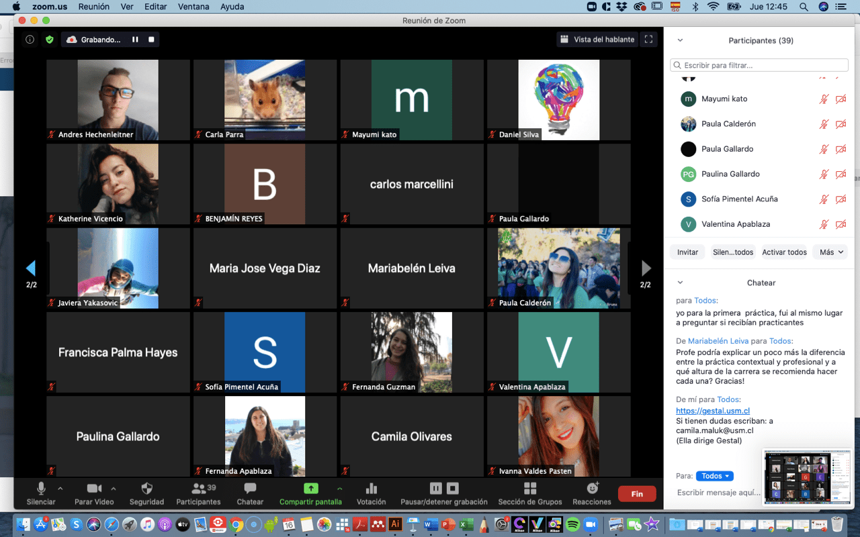This screenshot has width=860, height=537.
Task: Toggle microphone with Silenciar button
Action: coord(41,489)
